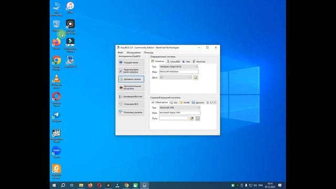Open the Архивация/Восстановление section

pyautogui.click(x=131, y=97)
